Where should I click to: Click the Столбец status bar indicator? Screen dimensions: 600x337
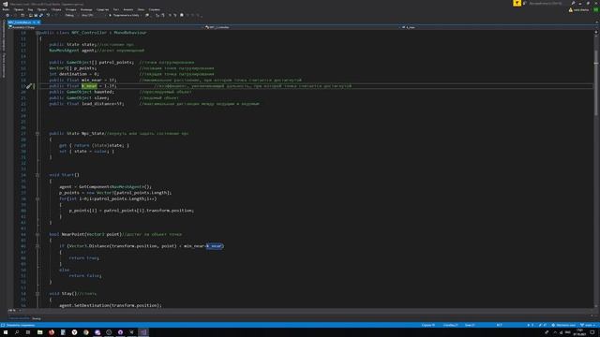(450, 325)
